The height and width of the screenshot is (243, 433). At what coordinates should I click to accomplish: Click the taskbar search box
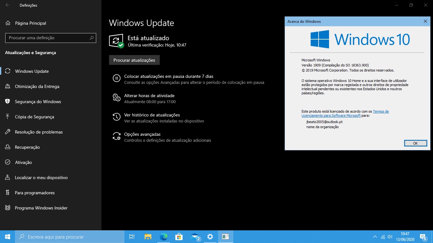(70, 237)
